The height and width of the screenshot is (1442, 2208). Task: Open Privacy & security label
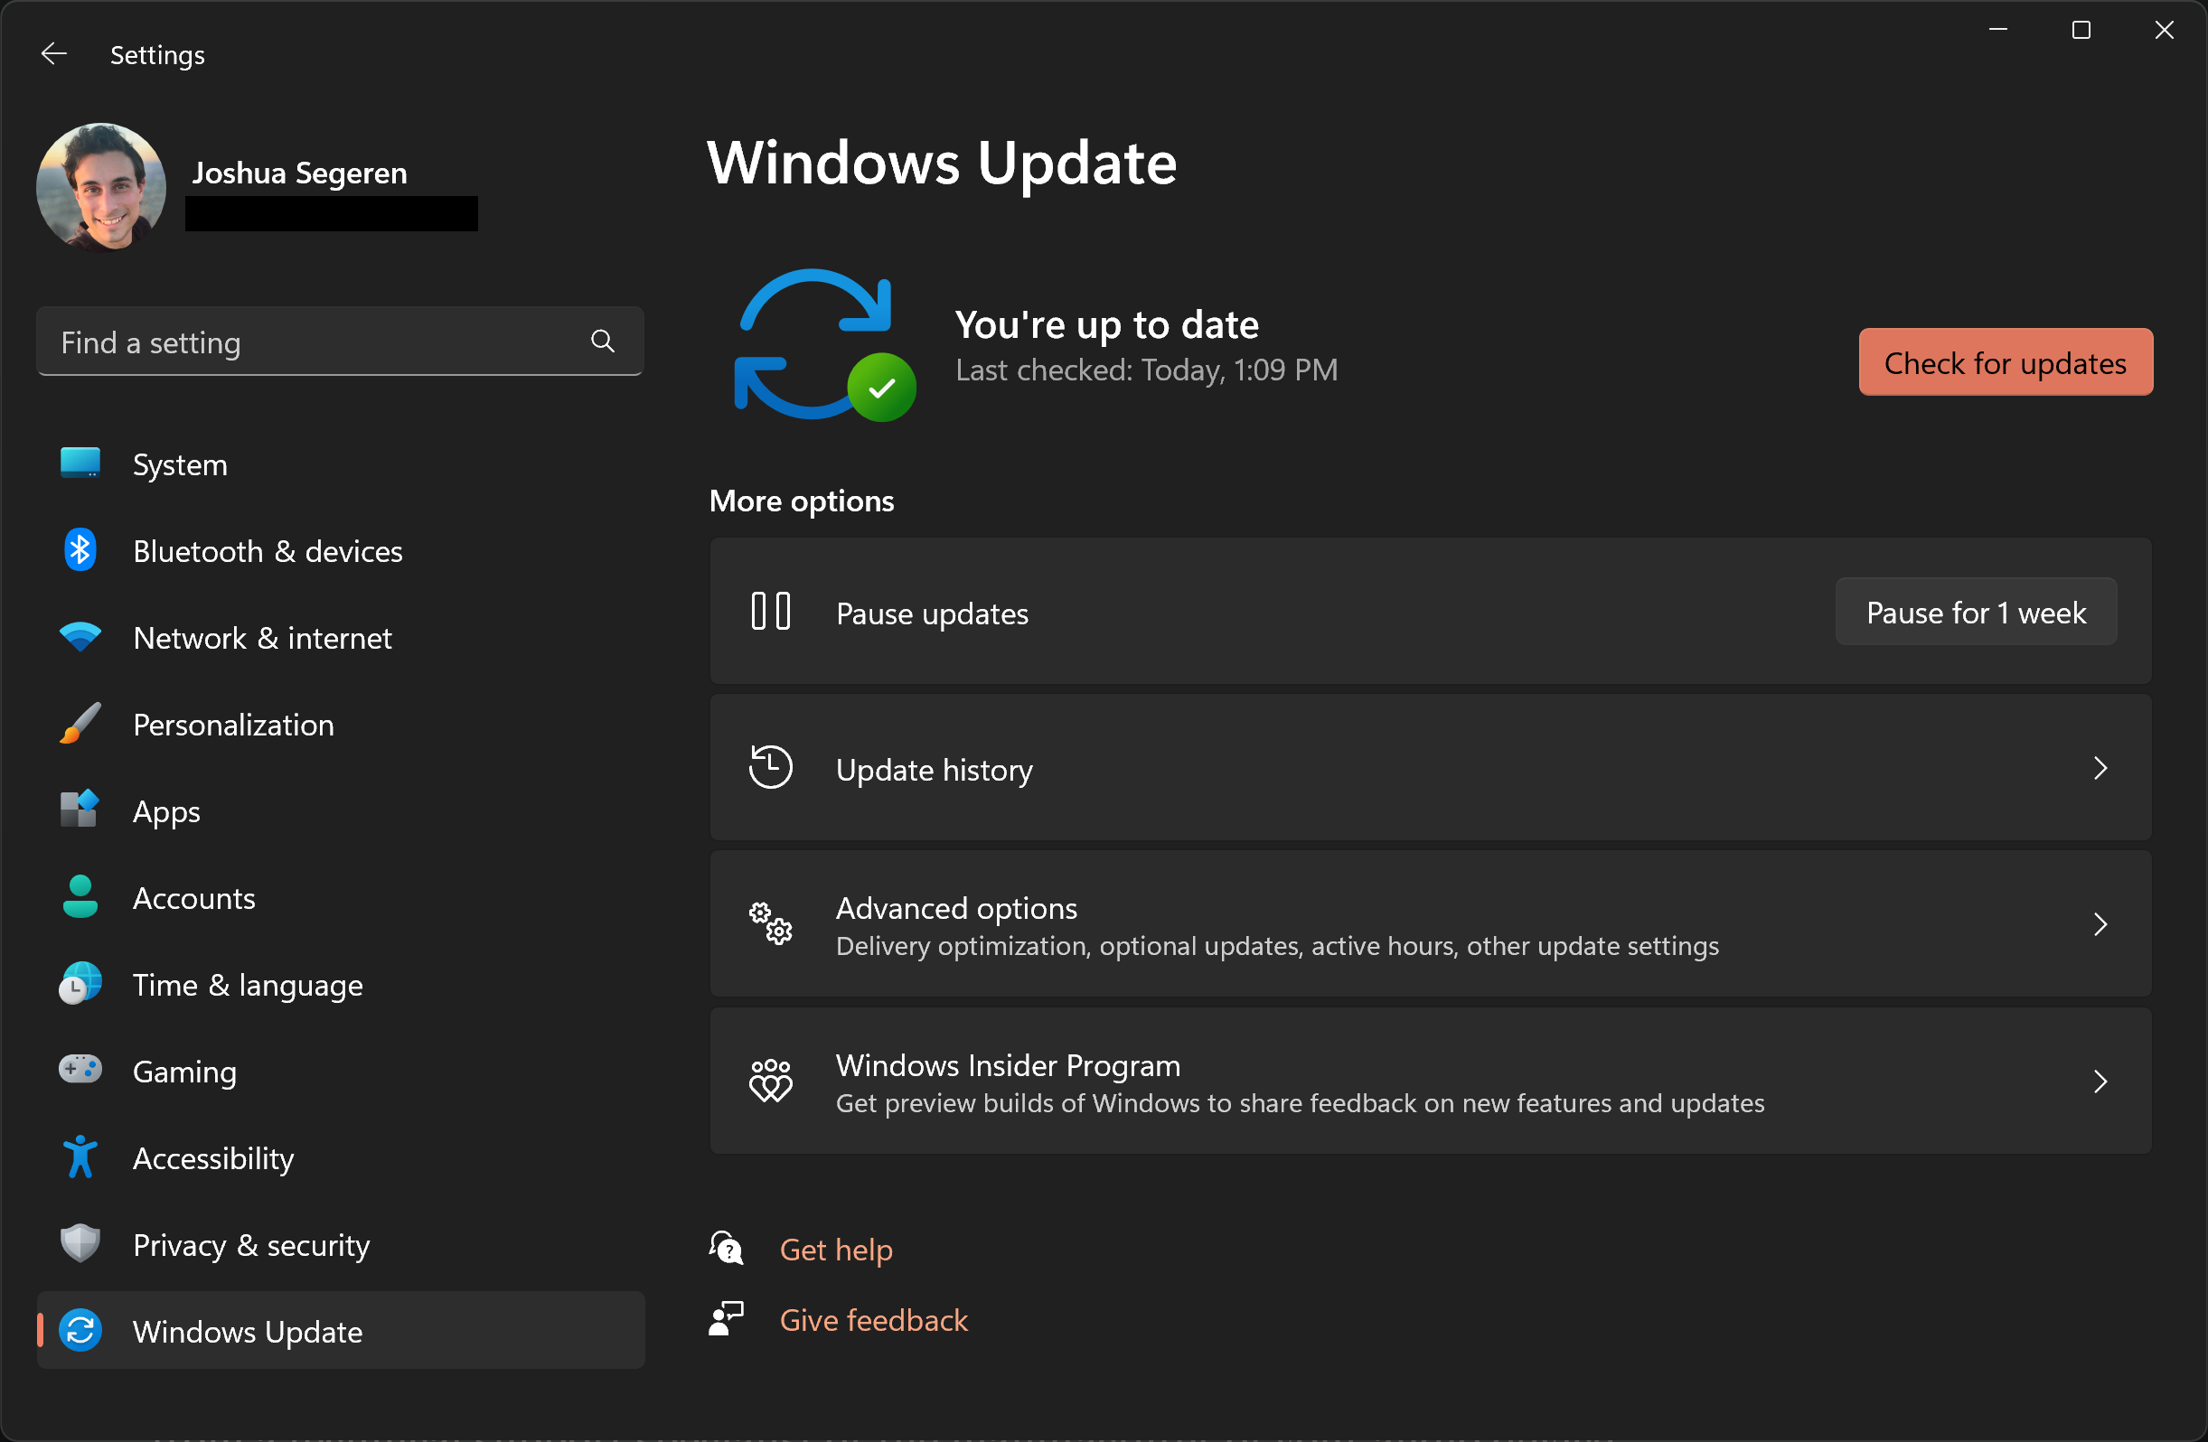tap(251, 1245)
